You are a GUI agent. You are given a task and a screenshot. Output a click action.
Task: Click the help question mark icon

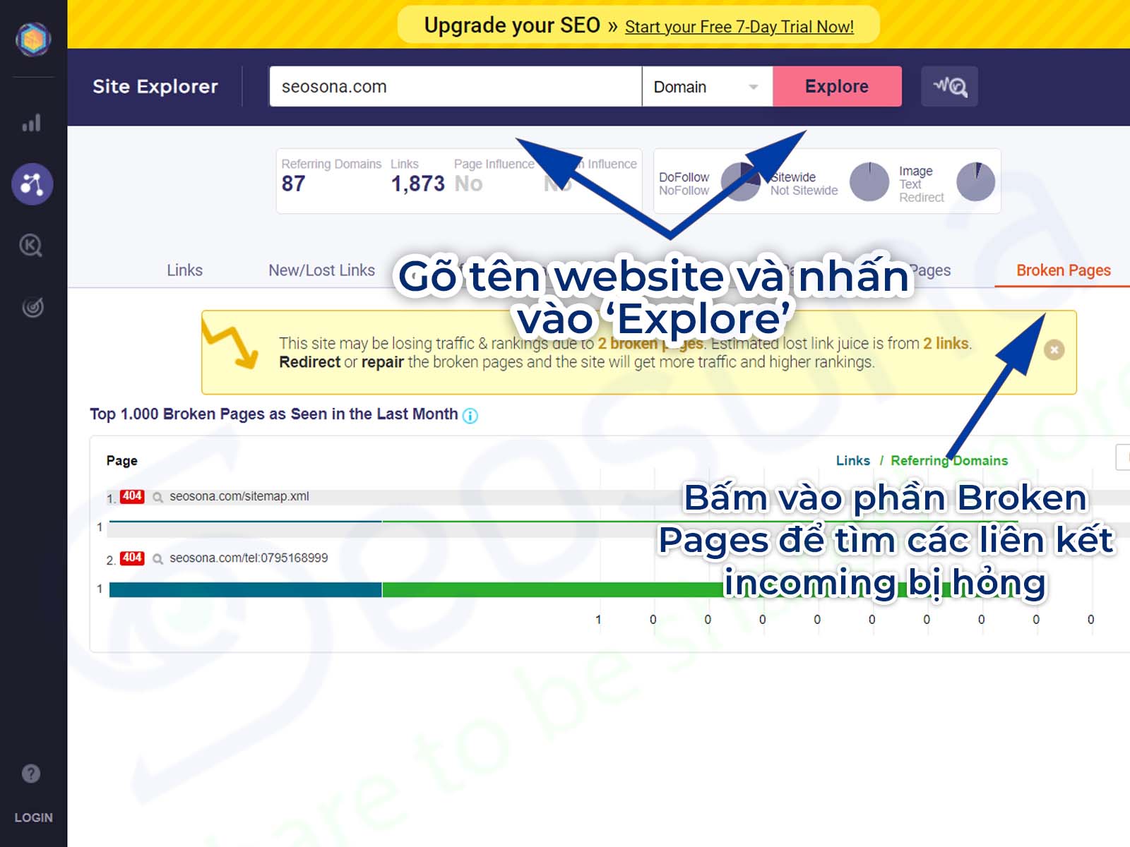click(31, 774)
